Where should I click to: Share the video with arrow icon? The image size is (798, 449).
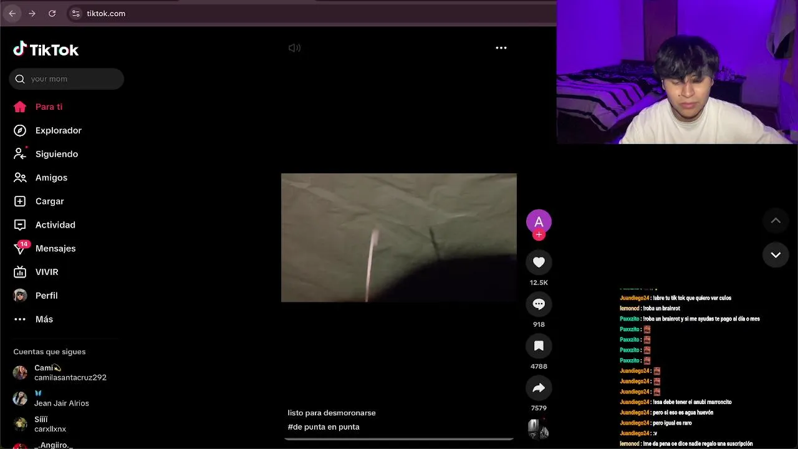pyautogui.click(x=539, y=388)
